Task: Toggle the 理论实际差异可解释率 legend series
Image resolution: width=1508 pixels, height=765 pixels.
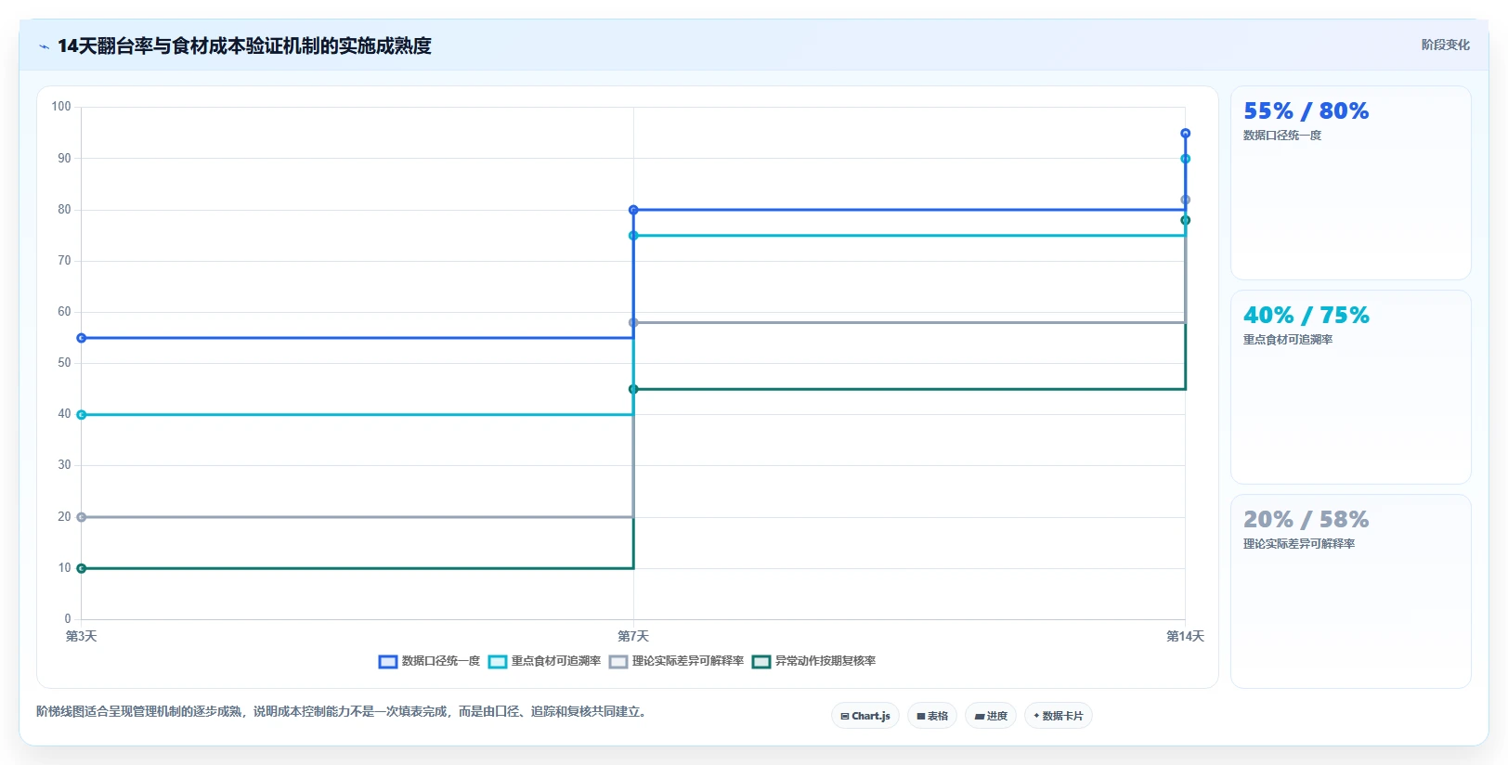Action: point(676,661)
